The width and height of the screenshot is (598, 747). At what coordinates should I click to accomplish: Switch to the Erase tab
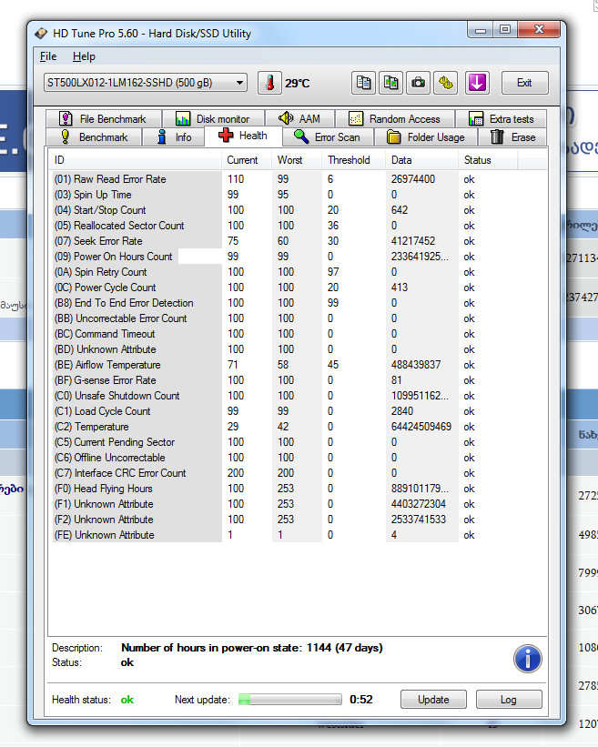[512, 137]
